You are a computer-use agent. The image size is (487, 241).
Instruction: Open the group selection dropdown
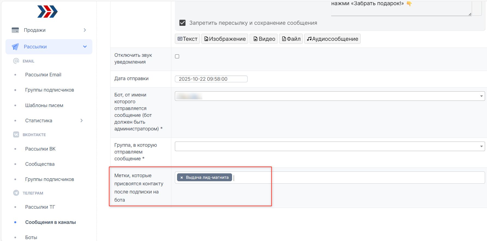(330, 146)
